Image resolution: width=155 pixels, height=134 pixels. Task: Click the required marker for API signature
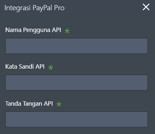tap(59, 104)
